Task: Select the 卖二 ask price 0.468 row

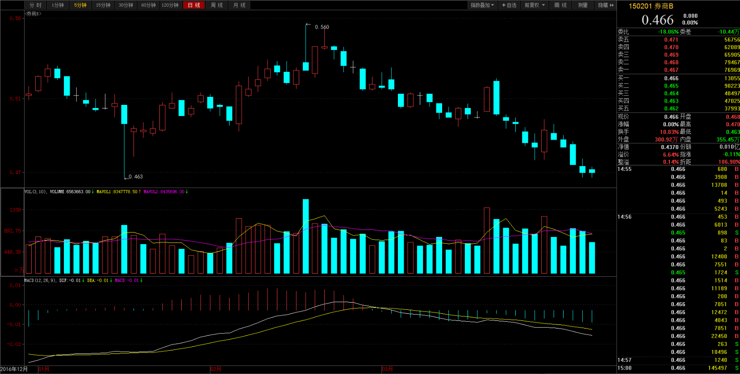Action: point(678,62)
